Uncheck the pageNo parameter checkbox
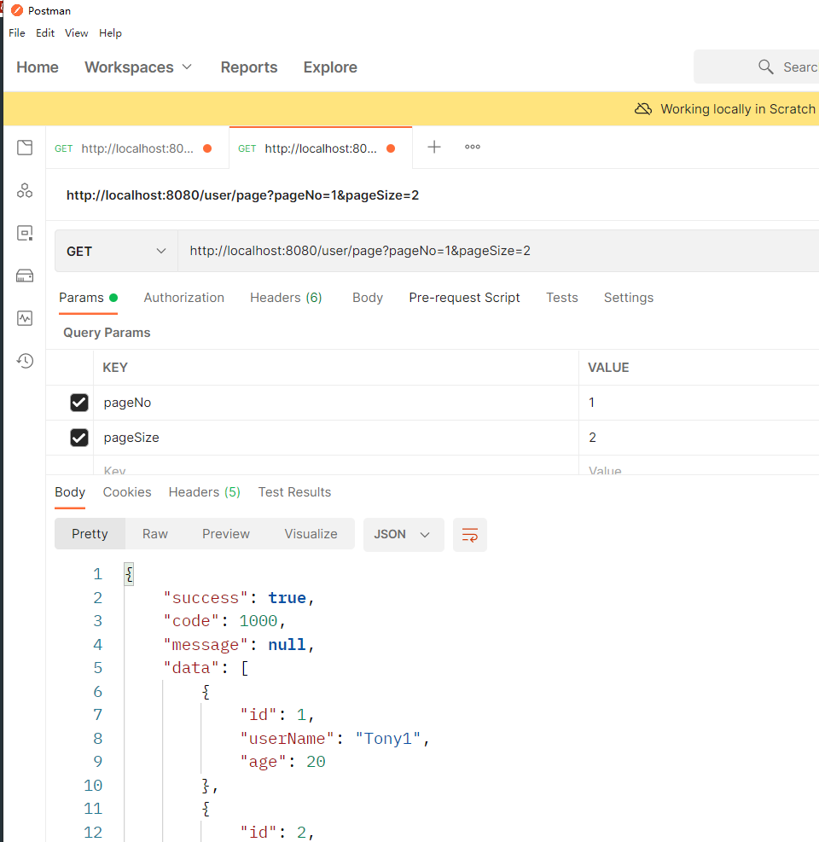The width and height of the screenshot is (819, 842). (x=79, y=402)
